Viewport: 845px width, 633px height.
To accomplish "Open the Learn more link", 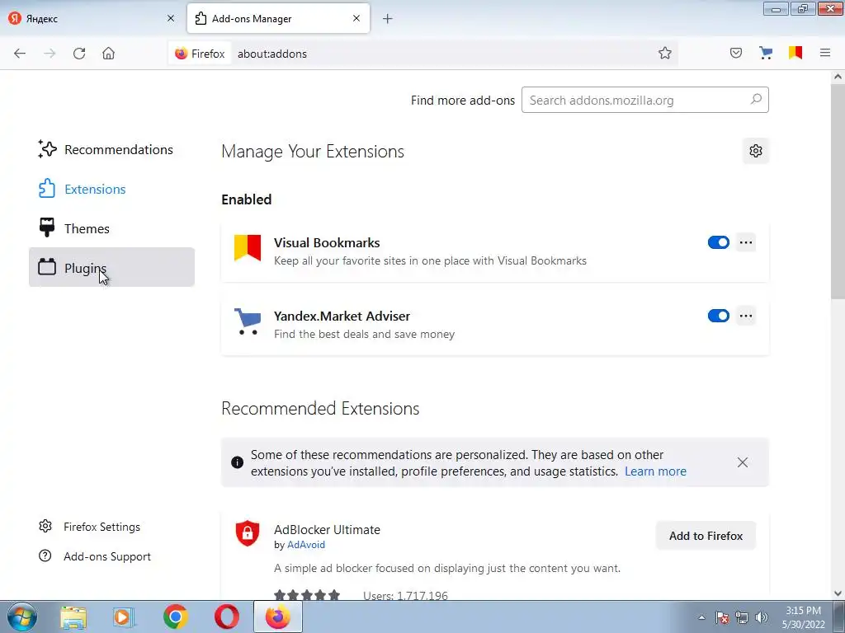I will 655,471.
